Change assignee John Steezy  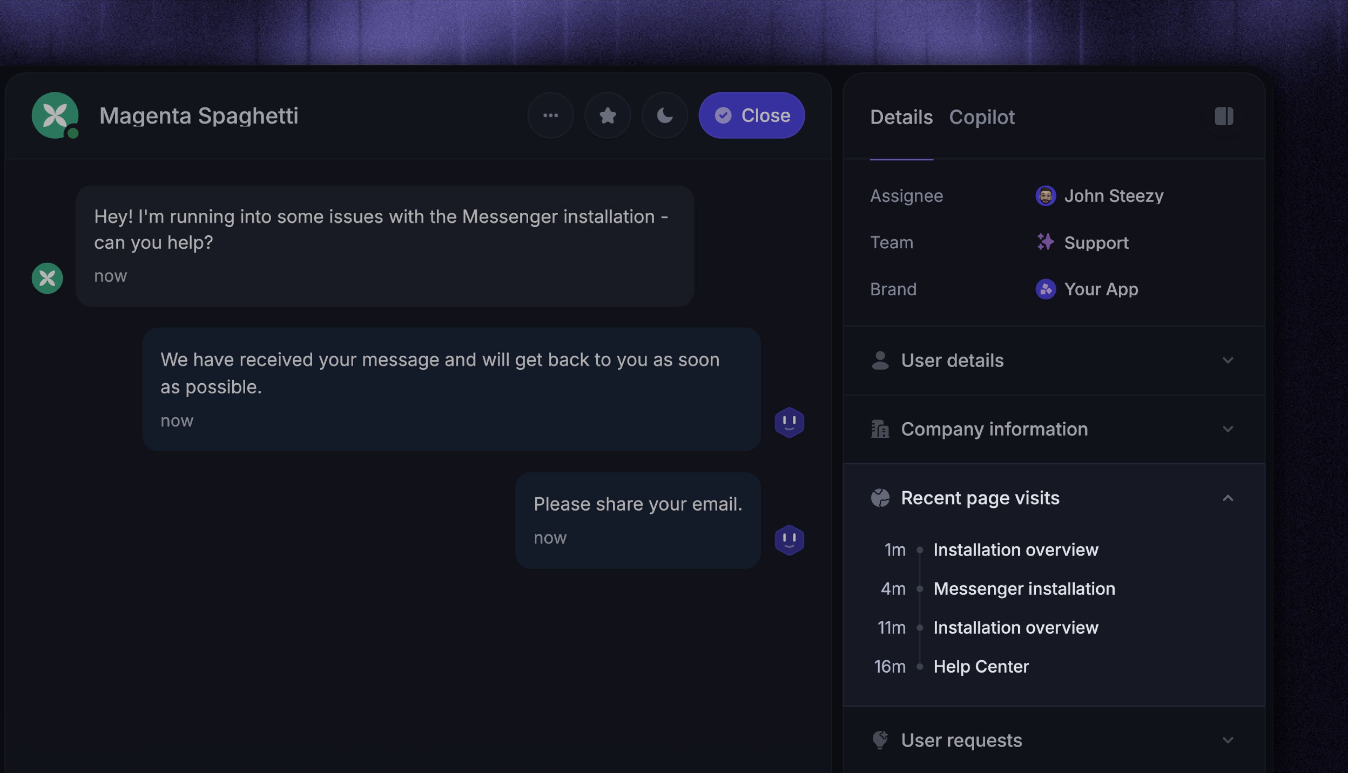1113,196
